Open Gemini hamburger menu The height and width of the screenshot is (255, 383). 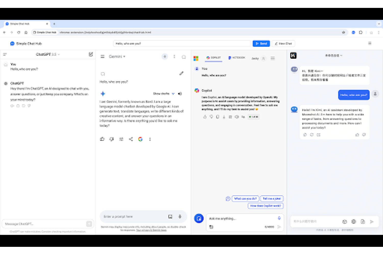[103, 57]
